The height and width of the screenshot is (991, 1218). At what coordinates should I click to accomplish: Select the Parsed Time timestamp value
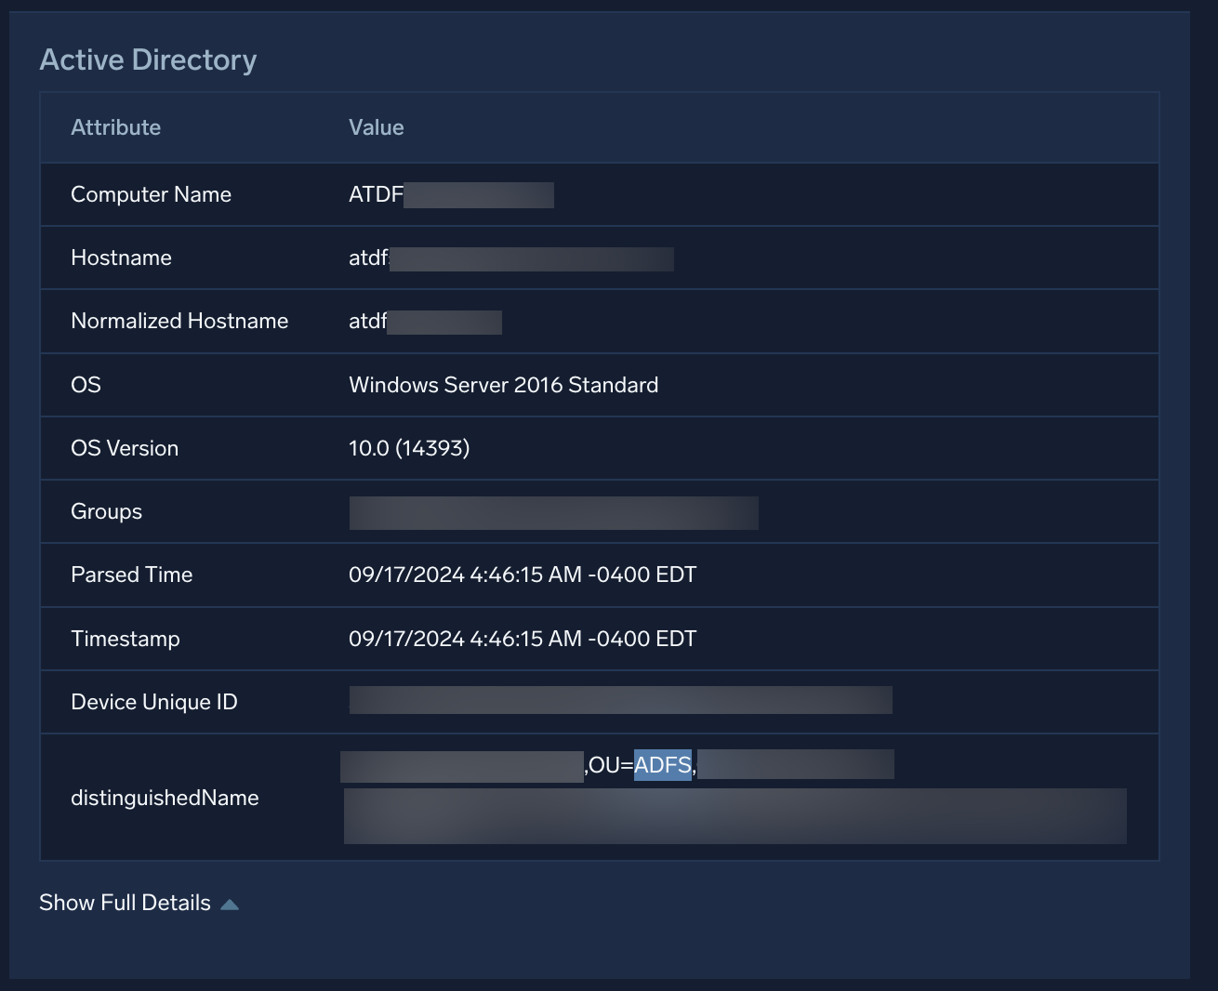point(522,575)
